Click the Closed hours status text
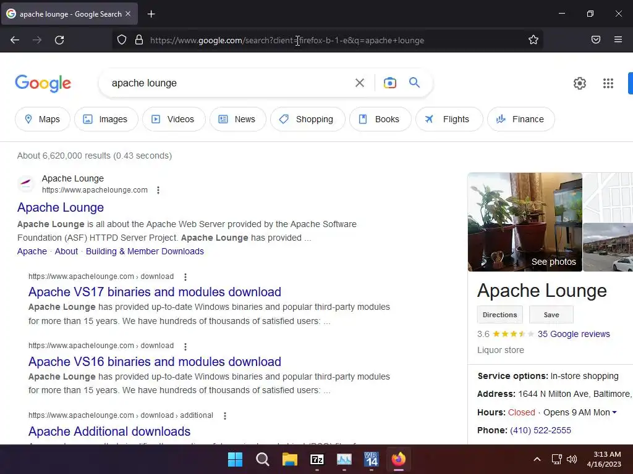The image size is (633, 474). pos(521,412)
